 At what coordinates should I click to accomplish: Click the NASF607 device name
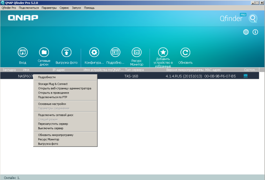point(26,76)
